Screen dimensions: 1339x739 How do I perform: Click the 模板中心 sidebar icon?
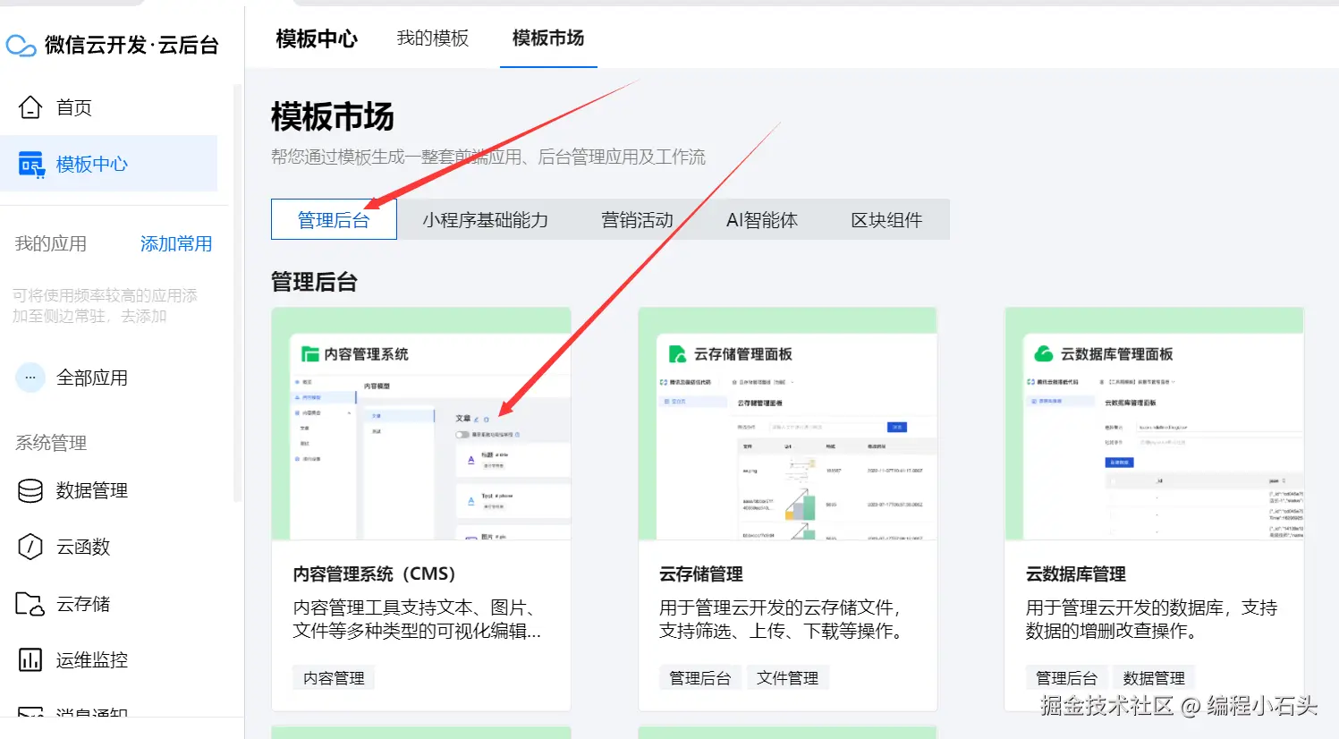(x=31, y=165)
